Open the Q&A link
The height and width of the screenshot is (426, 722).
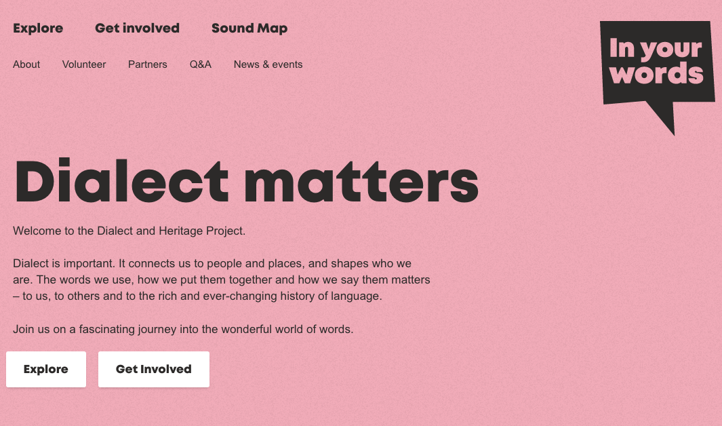(201, 64)
